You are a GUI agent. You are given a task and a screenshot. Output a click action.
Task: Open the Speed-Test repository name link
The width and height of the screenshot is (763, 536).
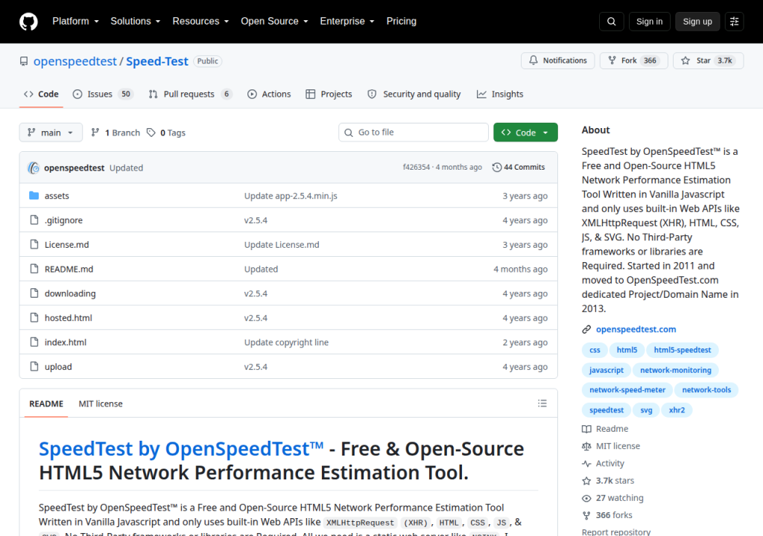click(157, 61)
